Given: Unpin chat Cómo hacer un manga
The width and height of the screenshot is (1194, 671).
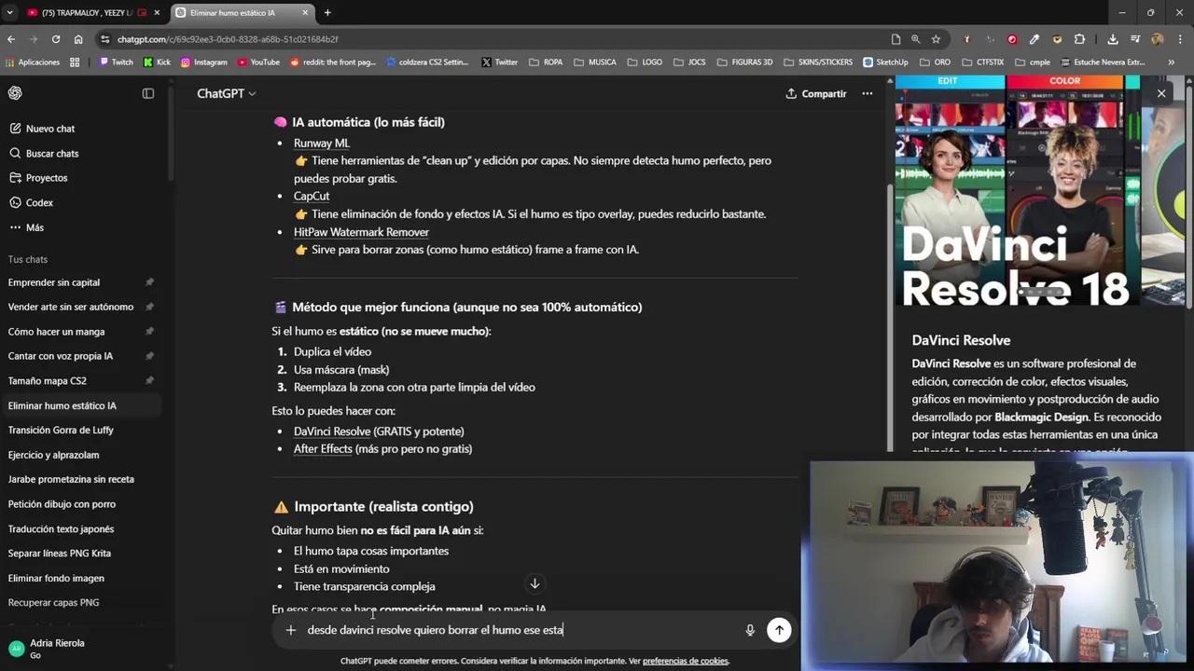Looking at the screenshot, I should point(149,332).
